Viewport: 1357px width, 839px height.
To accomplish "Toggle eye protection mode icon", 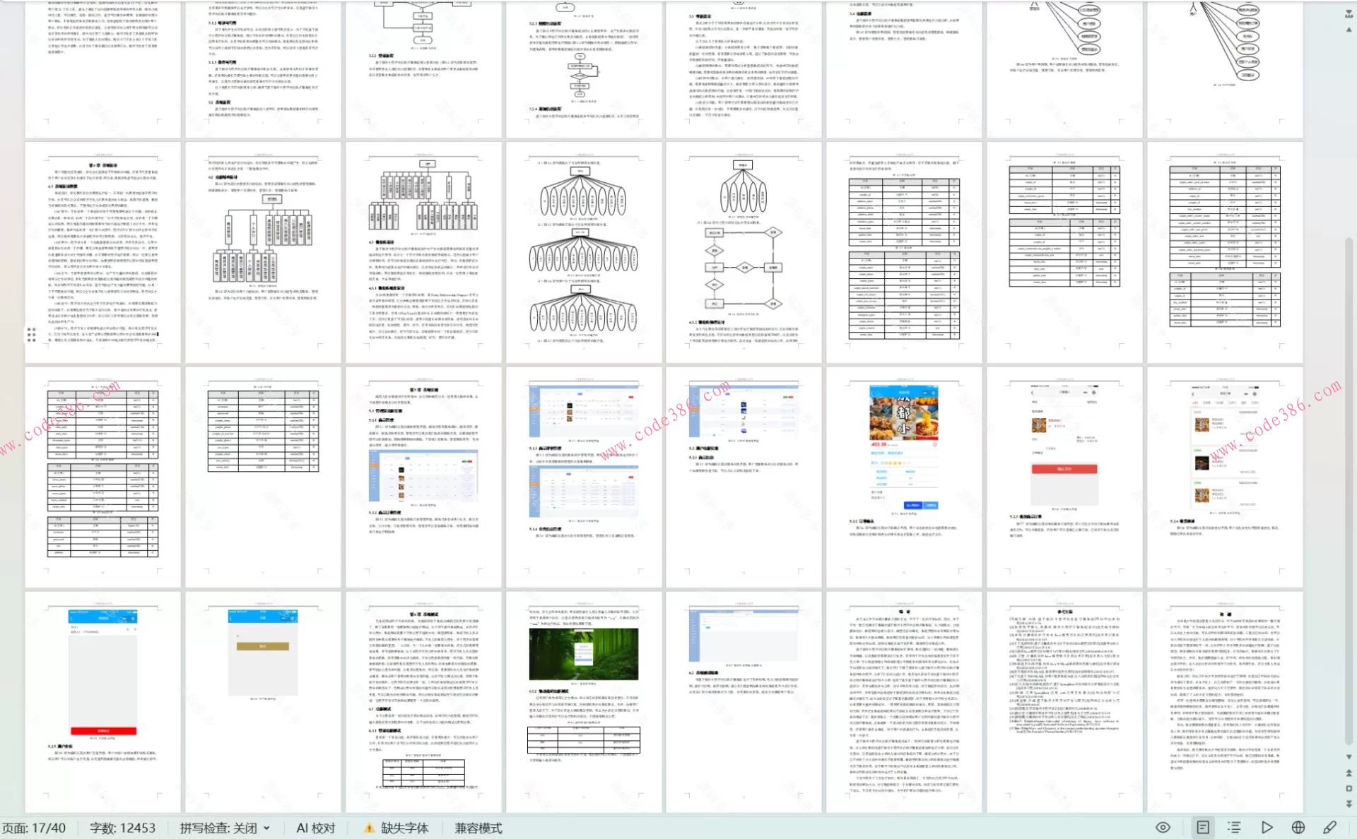I will pyautogui.click(x=1163, y=828).
